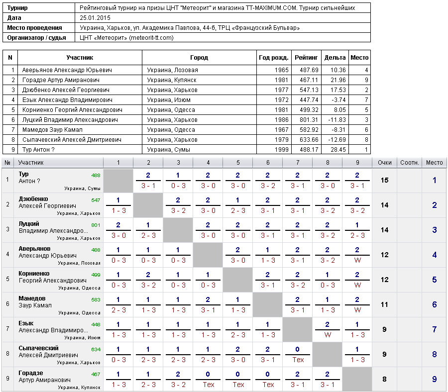Click score 3 - 2 in Тур's row

click(x=268, y=186)
